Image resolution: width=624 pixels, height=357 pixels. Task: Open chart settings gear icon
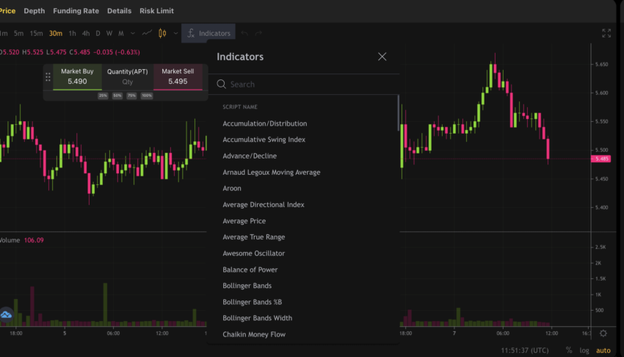tap(603, 333)
